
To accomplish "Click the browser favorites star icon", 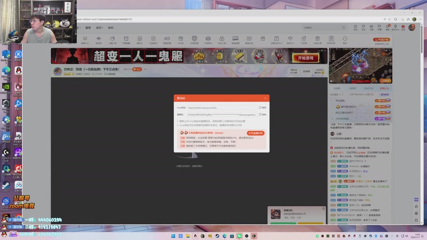I will point(390,19).
